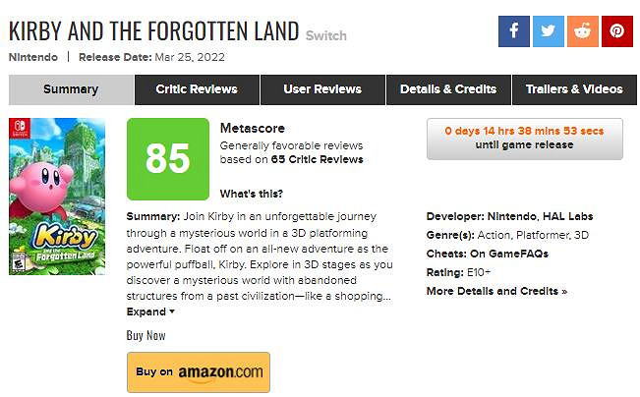640x397 pixels.
Task: Open the Summary tab
Action: point(71,89)
